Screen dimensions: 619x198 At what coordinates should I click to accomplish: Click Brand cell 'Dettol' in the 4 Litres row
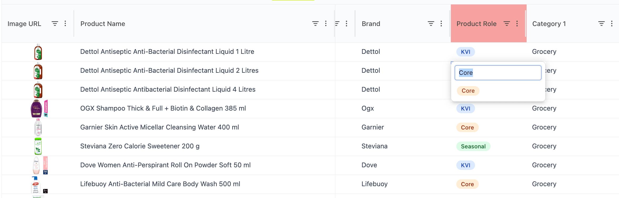[x=371, y=90]
